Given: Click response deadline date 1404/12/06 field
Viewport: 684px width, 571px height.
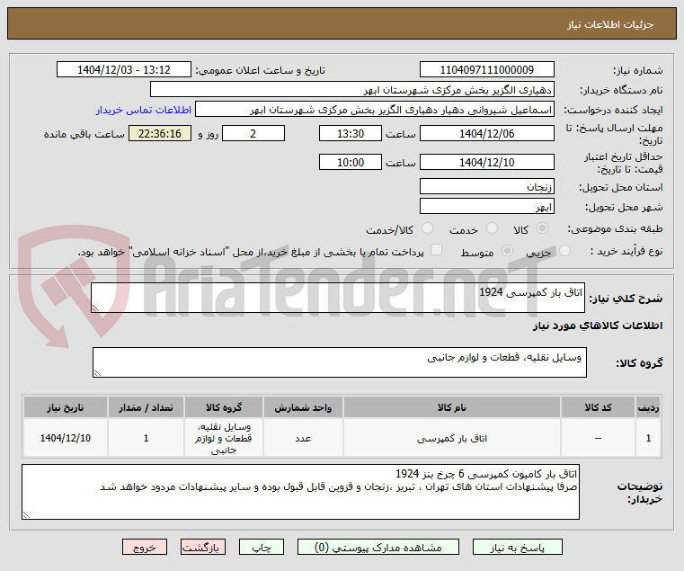Looking at the screenshot, I should [487, 134].
